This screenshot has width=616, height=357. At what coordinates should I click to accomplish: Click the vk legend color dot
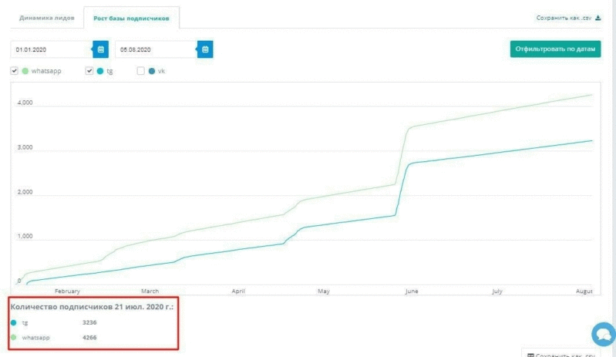152,71
